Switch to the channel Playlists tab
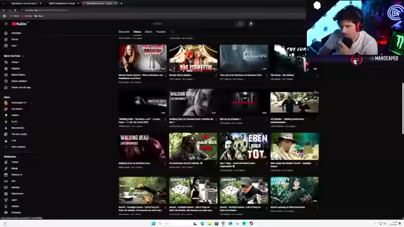Viewport: 404px width, 227px height. pyautogui.click(x=161, y=32)
